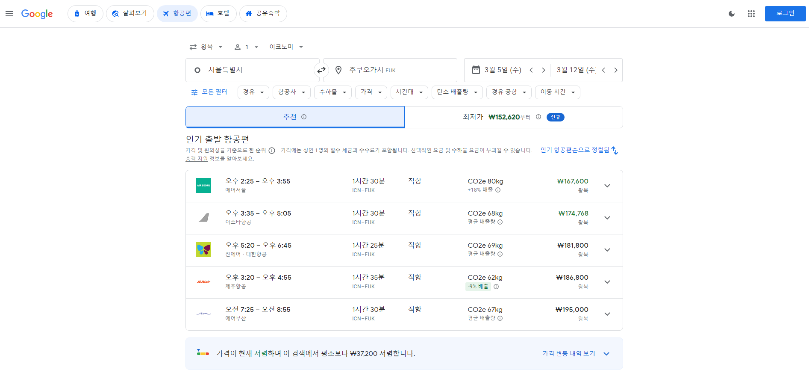
Task: Open the hamburger main menu
Action: (x=9, y=14)
